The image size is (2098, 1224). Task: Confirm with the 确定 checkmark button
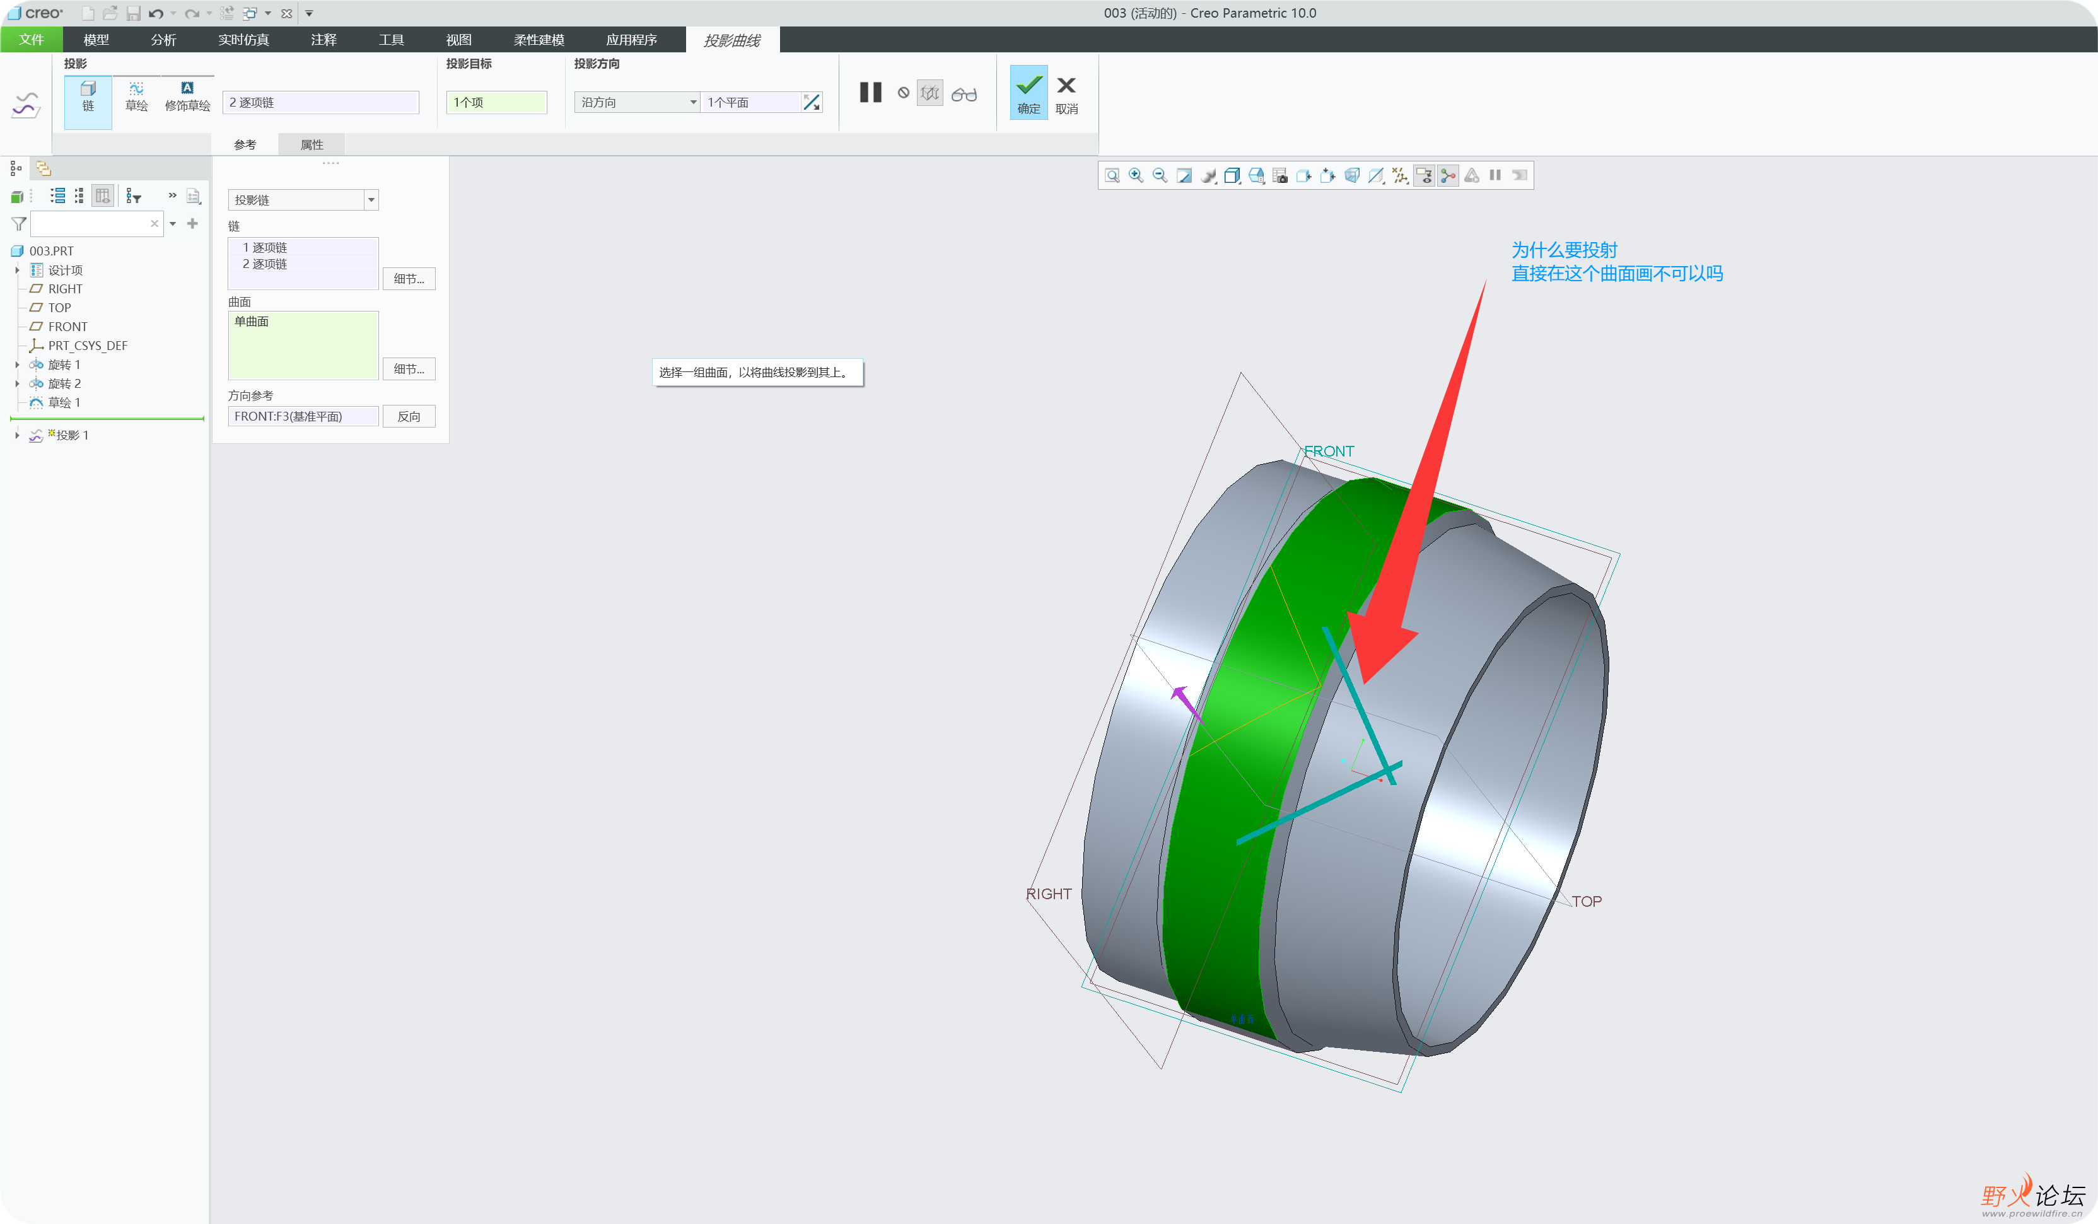point(1029,93)
